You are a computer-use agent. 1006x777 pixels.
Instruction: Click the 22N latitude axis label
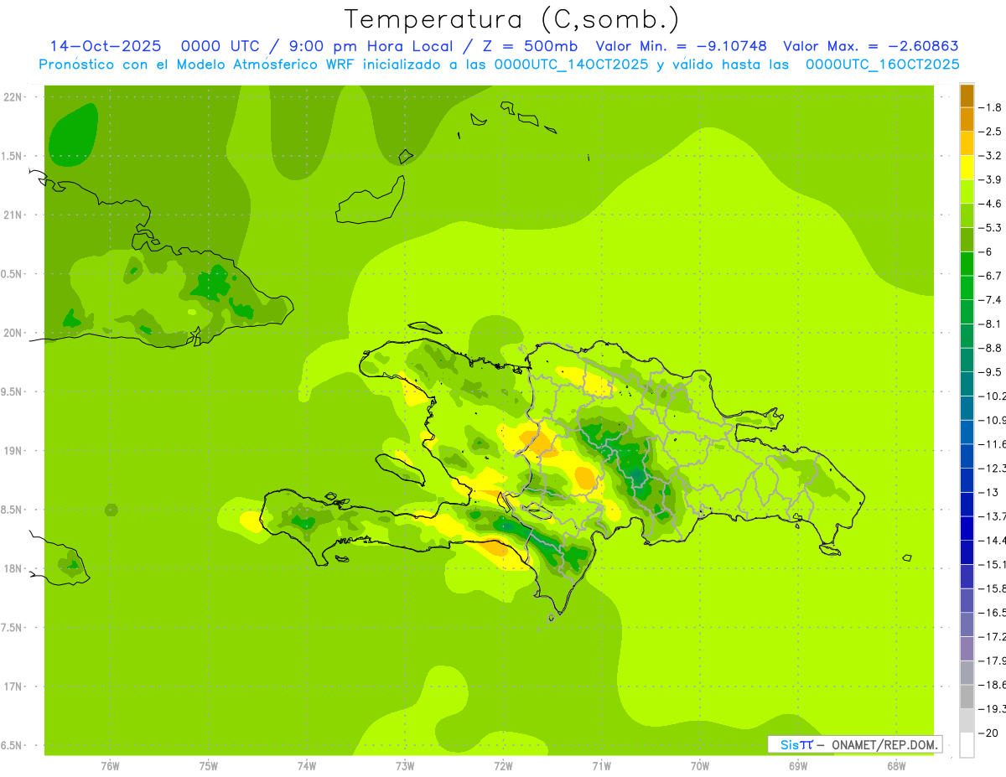[x=13, y=97]
